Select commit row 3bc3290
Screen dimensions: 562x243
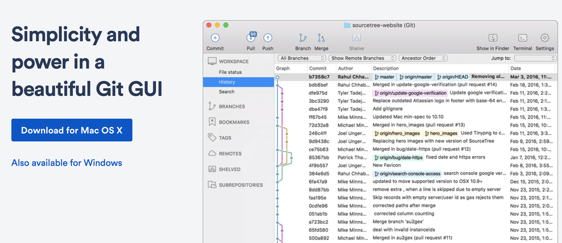point(416,101)
